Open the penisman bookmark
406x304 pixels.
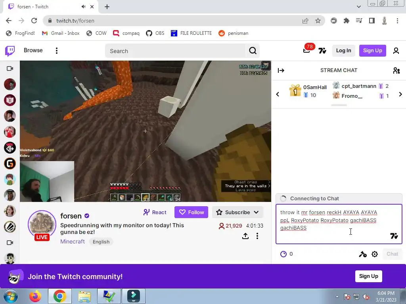(x=233, y=33)
